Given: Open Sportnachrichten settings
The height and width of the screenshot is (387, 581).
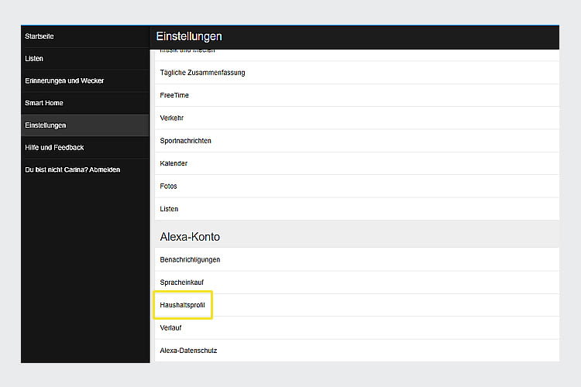Looking at the screenshot, I should tap(357, 141).
